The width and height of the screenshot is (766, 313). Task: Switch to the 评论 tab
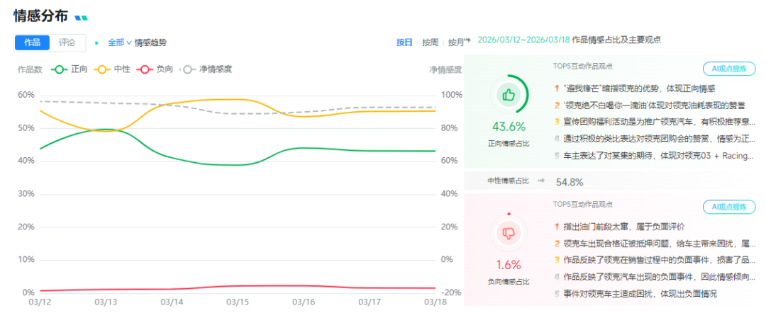click(x=67, y=42)
